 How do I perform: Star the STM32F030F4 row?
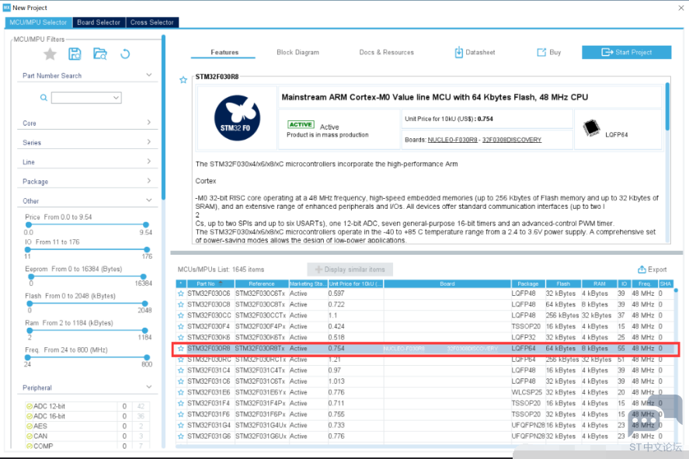tap(180, 326)
